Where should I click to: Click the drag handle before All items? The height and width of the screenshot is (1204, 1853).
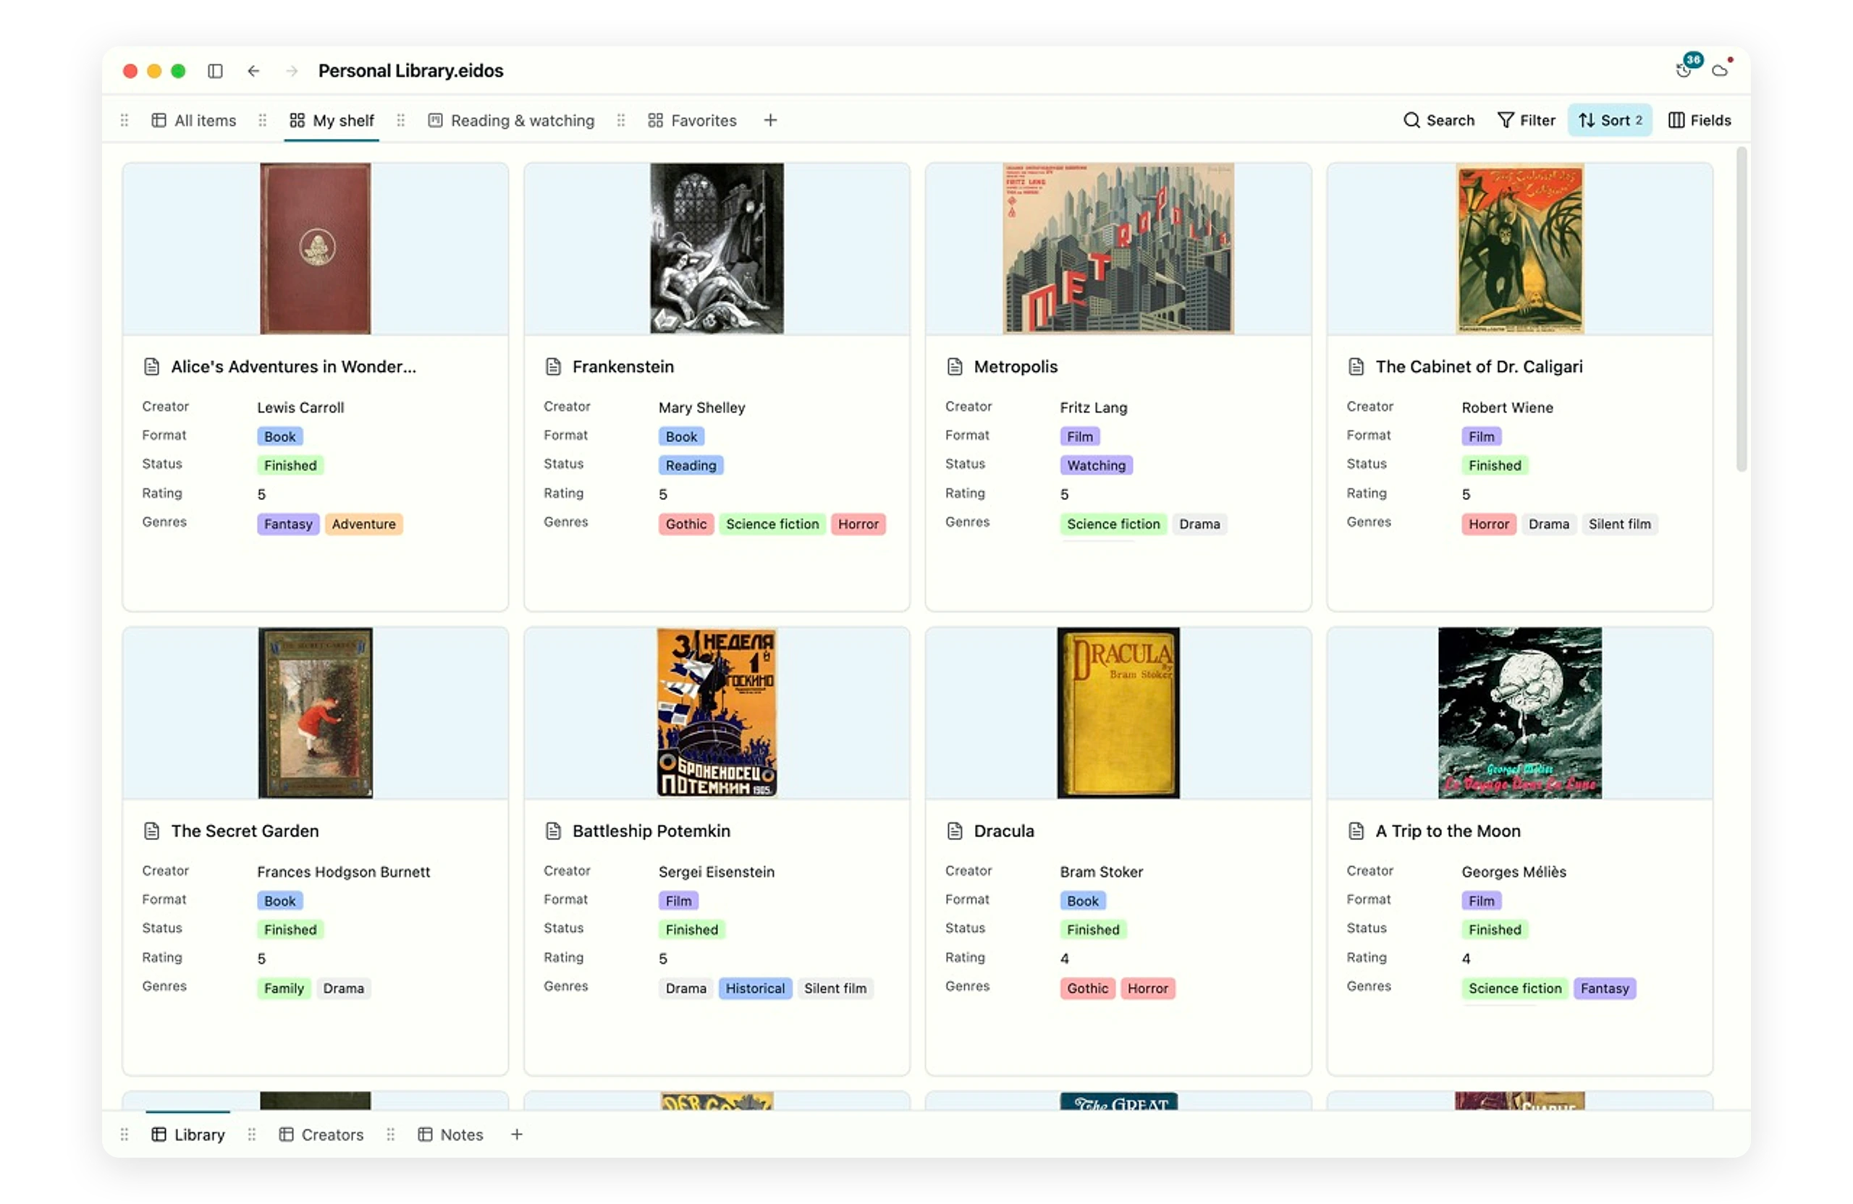pos(124,121)
